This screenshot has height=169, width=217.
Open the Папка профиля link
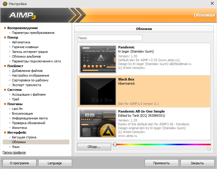coord(14,152)
